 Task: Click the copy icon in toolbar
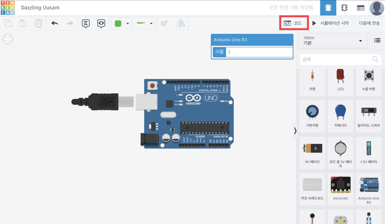click(x=8, y=23)
